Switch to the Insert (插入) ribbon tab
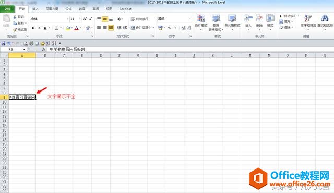The width and height of the screenshot is (334, 193). 35,9
